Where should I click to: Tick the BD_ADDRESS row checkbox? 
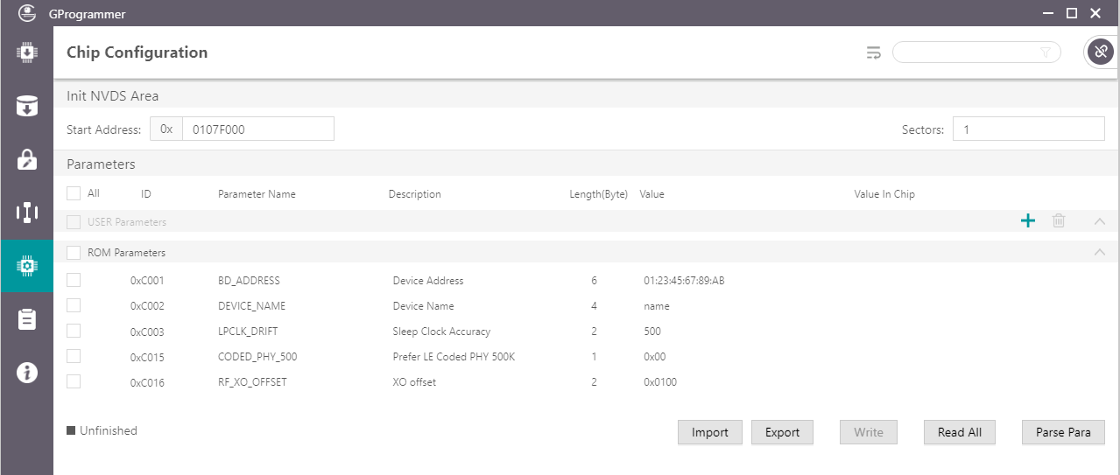[x=74, y=280]
